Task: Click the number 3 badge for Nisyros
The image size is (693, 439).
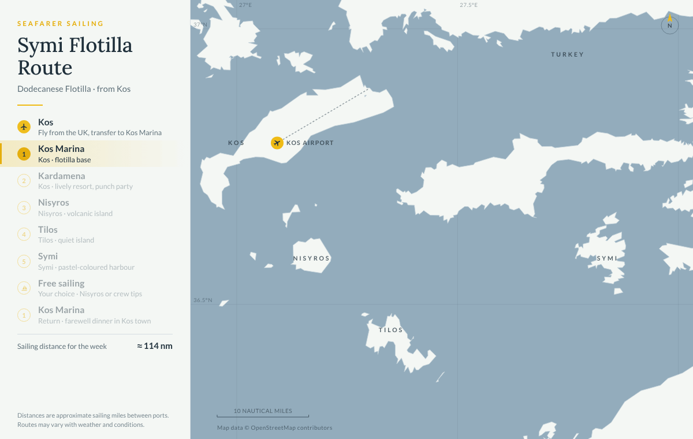Action: (x=24, y=207)
